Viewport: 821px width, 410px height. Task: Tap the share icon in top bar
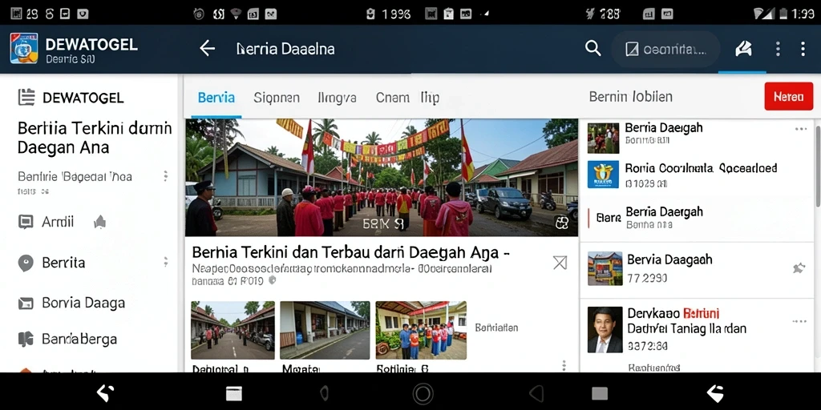(743, 49)
